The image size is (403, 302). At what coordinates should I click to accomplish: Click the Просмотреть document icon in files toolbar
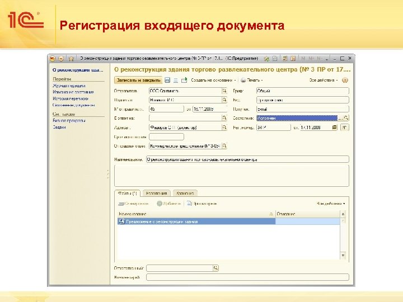tap(189, 204)
